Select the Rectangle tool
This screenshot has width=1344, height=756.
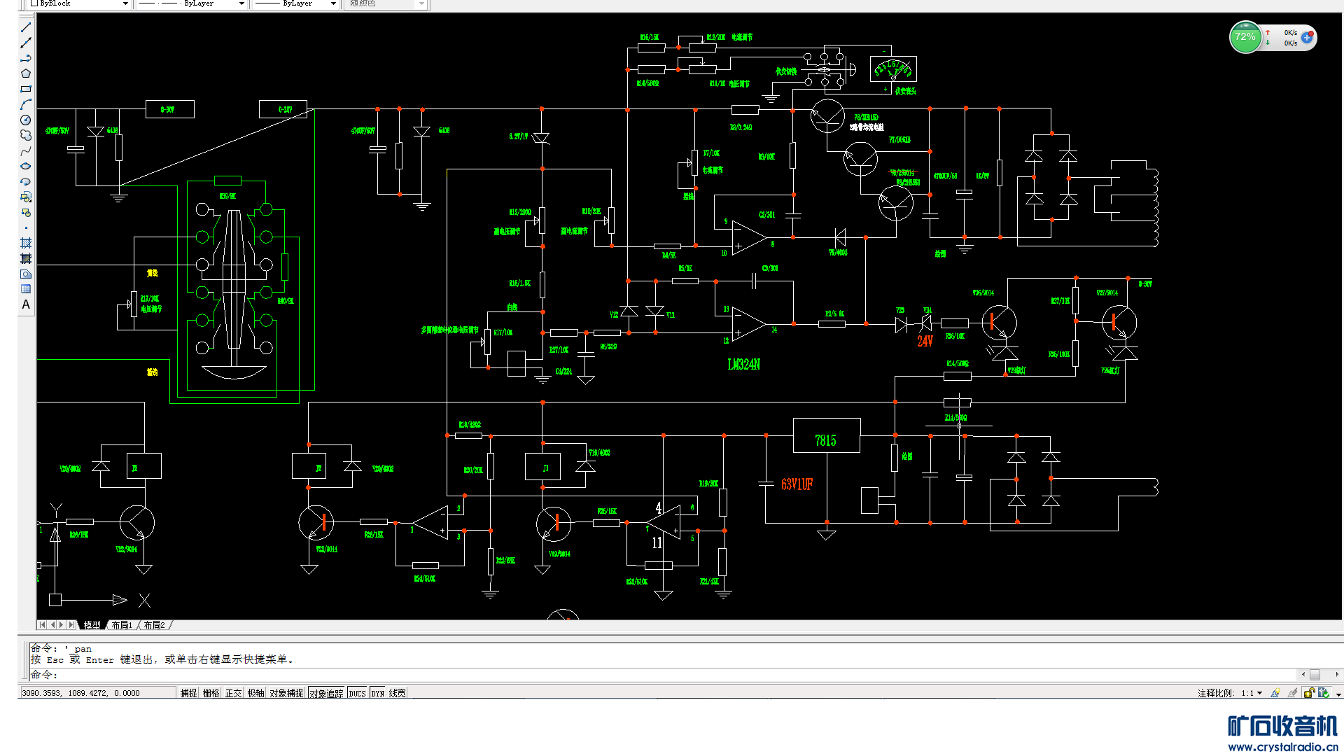[26, 89]
